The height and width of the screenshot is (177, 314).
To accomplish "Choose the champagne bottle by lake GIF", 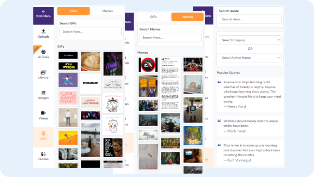I will (x=90, y=140).
